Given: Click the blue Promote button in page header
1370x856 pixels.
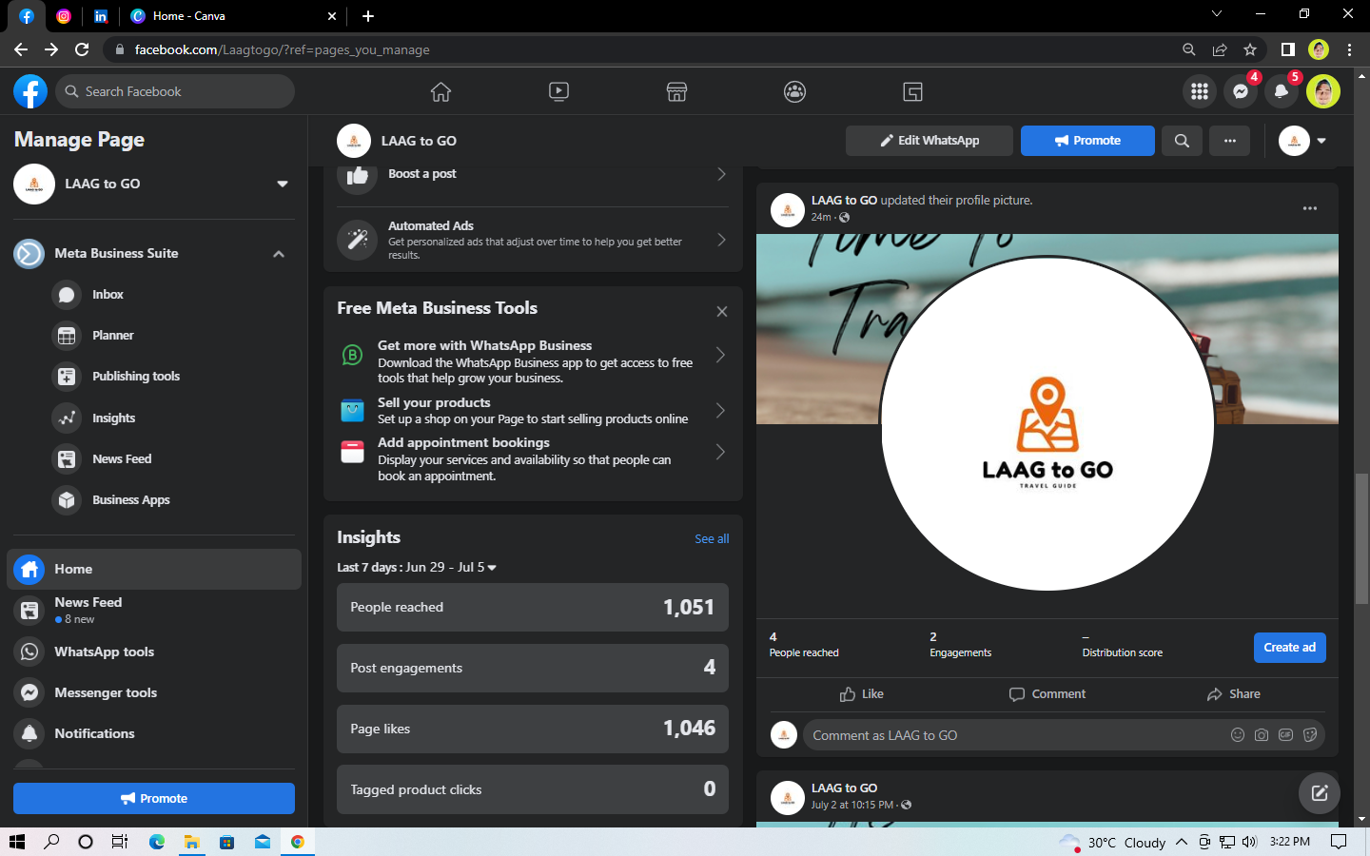Looking at the screenshot, I should [1087, 141].
